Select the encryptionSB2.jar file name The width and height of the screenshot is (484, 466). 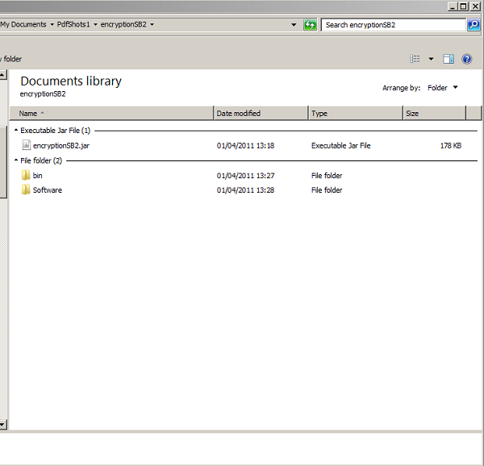(x=61, y=146)
